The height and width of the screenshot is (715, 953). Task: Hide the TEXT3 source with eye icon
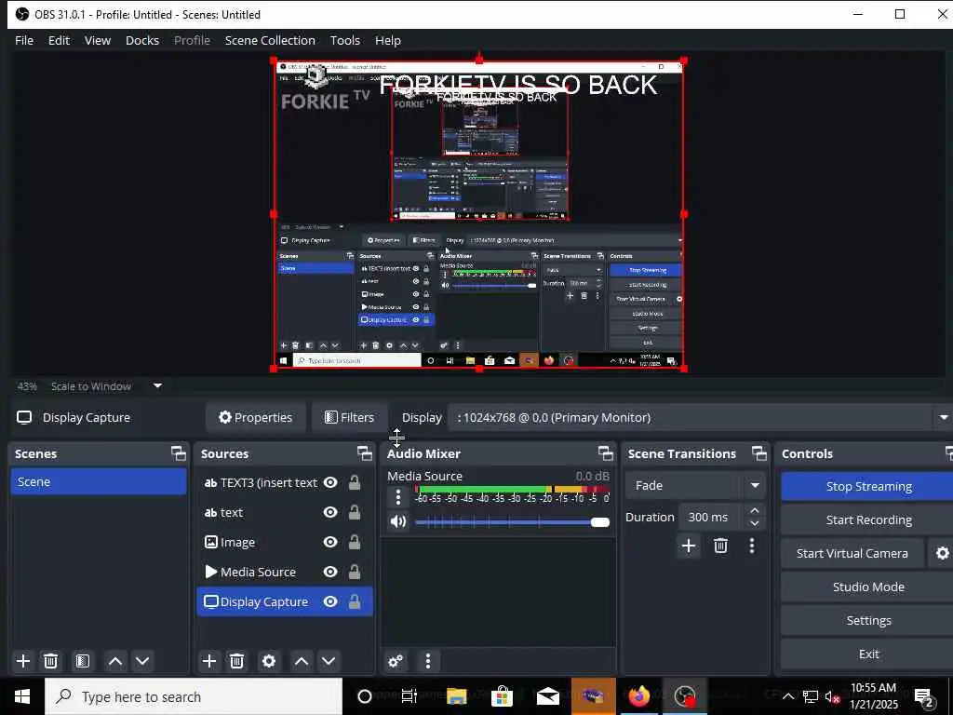(x=330, y=482)
